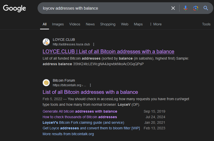Open 'Get Loyce addresses' bloom filter link

(x=91, y=128)
